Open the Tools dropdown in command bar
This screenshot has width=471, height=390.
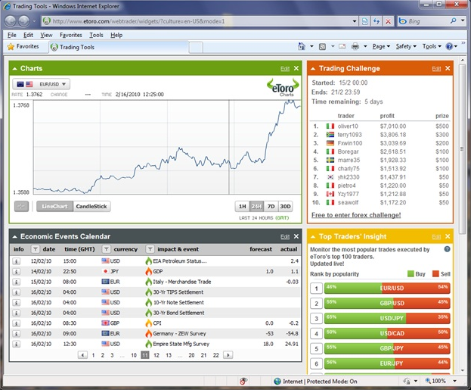tap(432, 46)
